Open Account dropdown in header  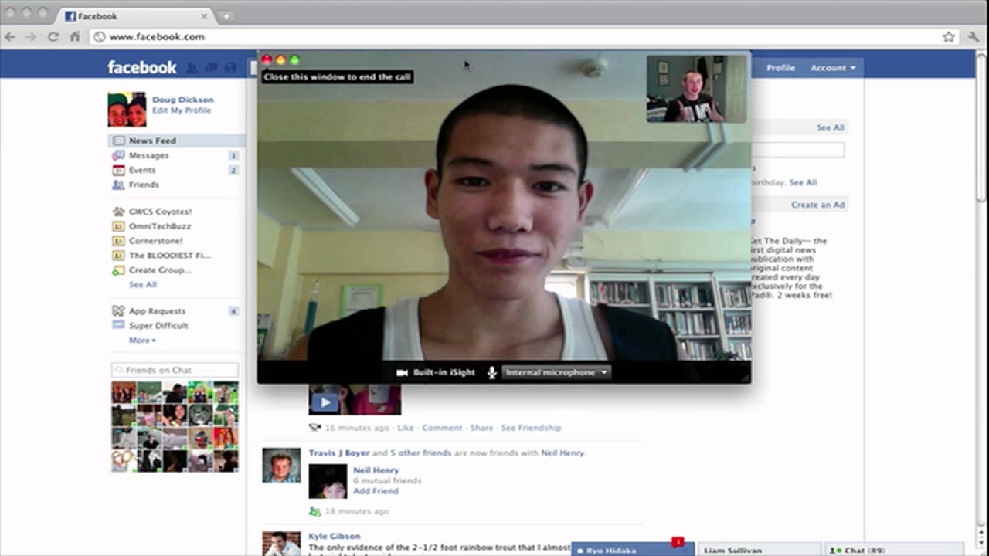[x=832, y=68]
